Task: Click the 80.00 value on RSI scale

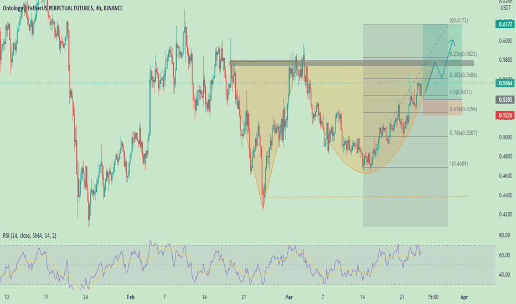Action: pos(504,235)
